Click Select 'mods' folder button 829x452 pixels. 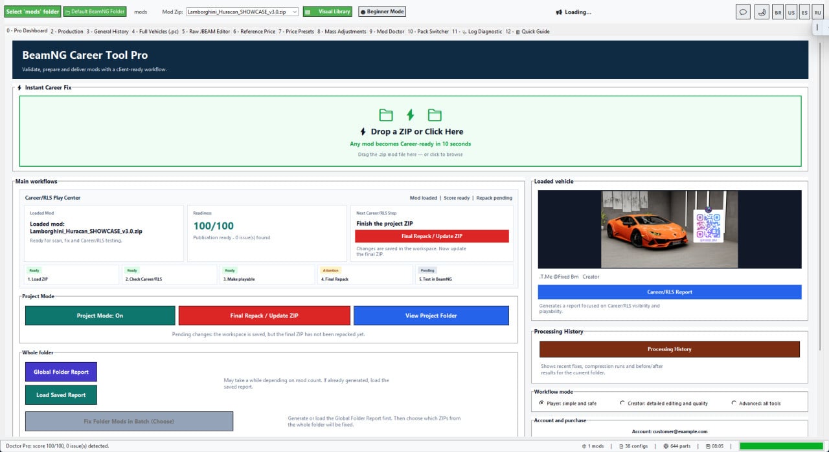[x=33, y=12]
